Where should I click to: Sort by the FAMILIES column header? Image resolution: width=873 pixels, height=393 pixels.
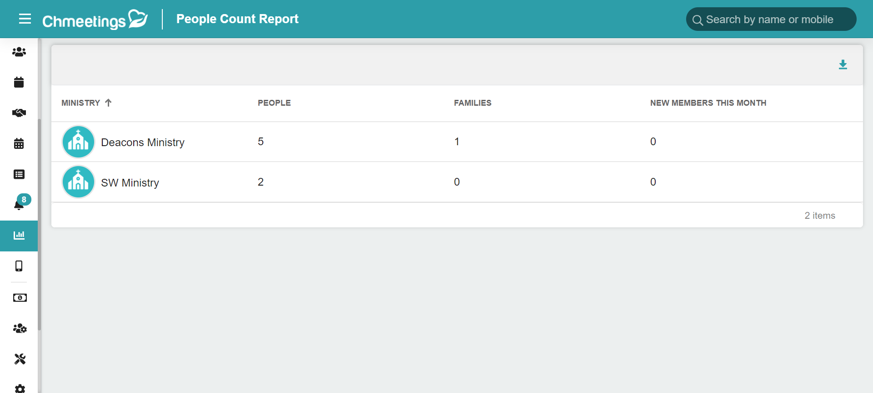point(472,103)
